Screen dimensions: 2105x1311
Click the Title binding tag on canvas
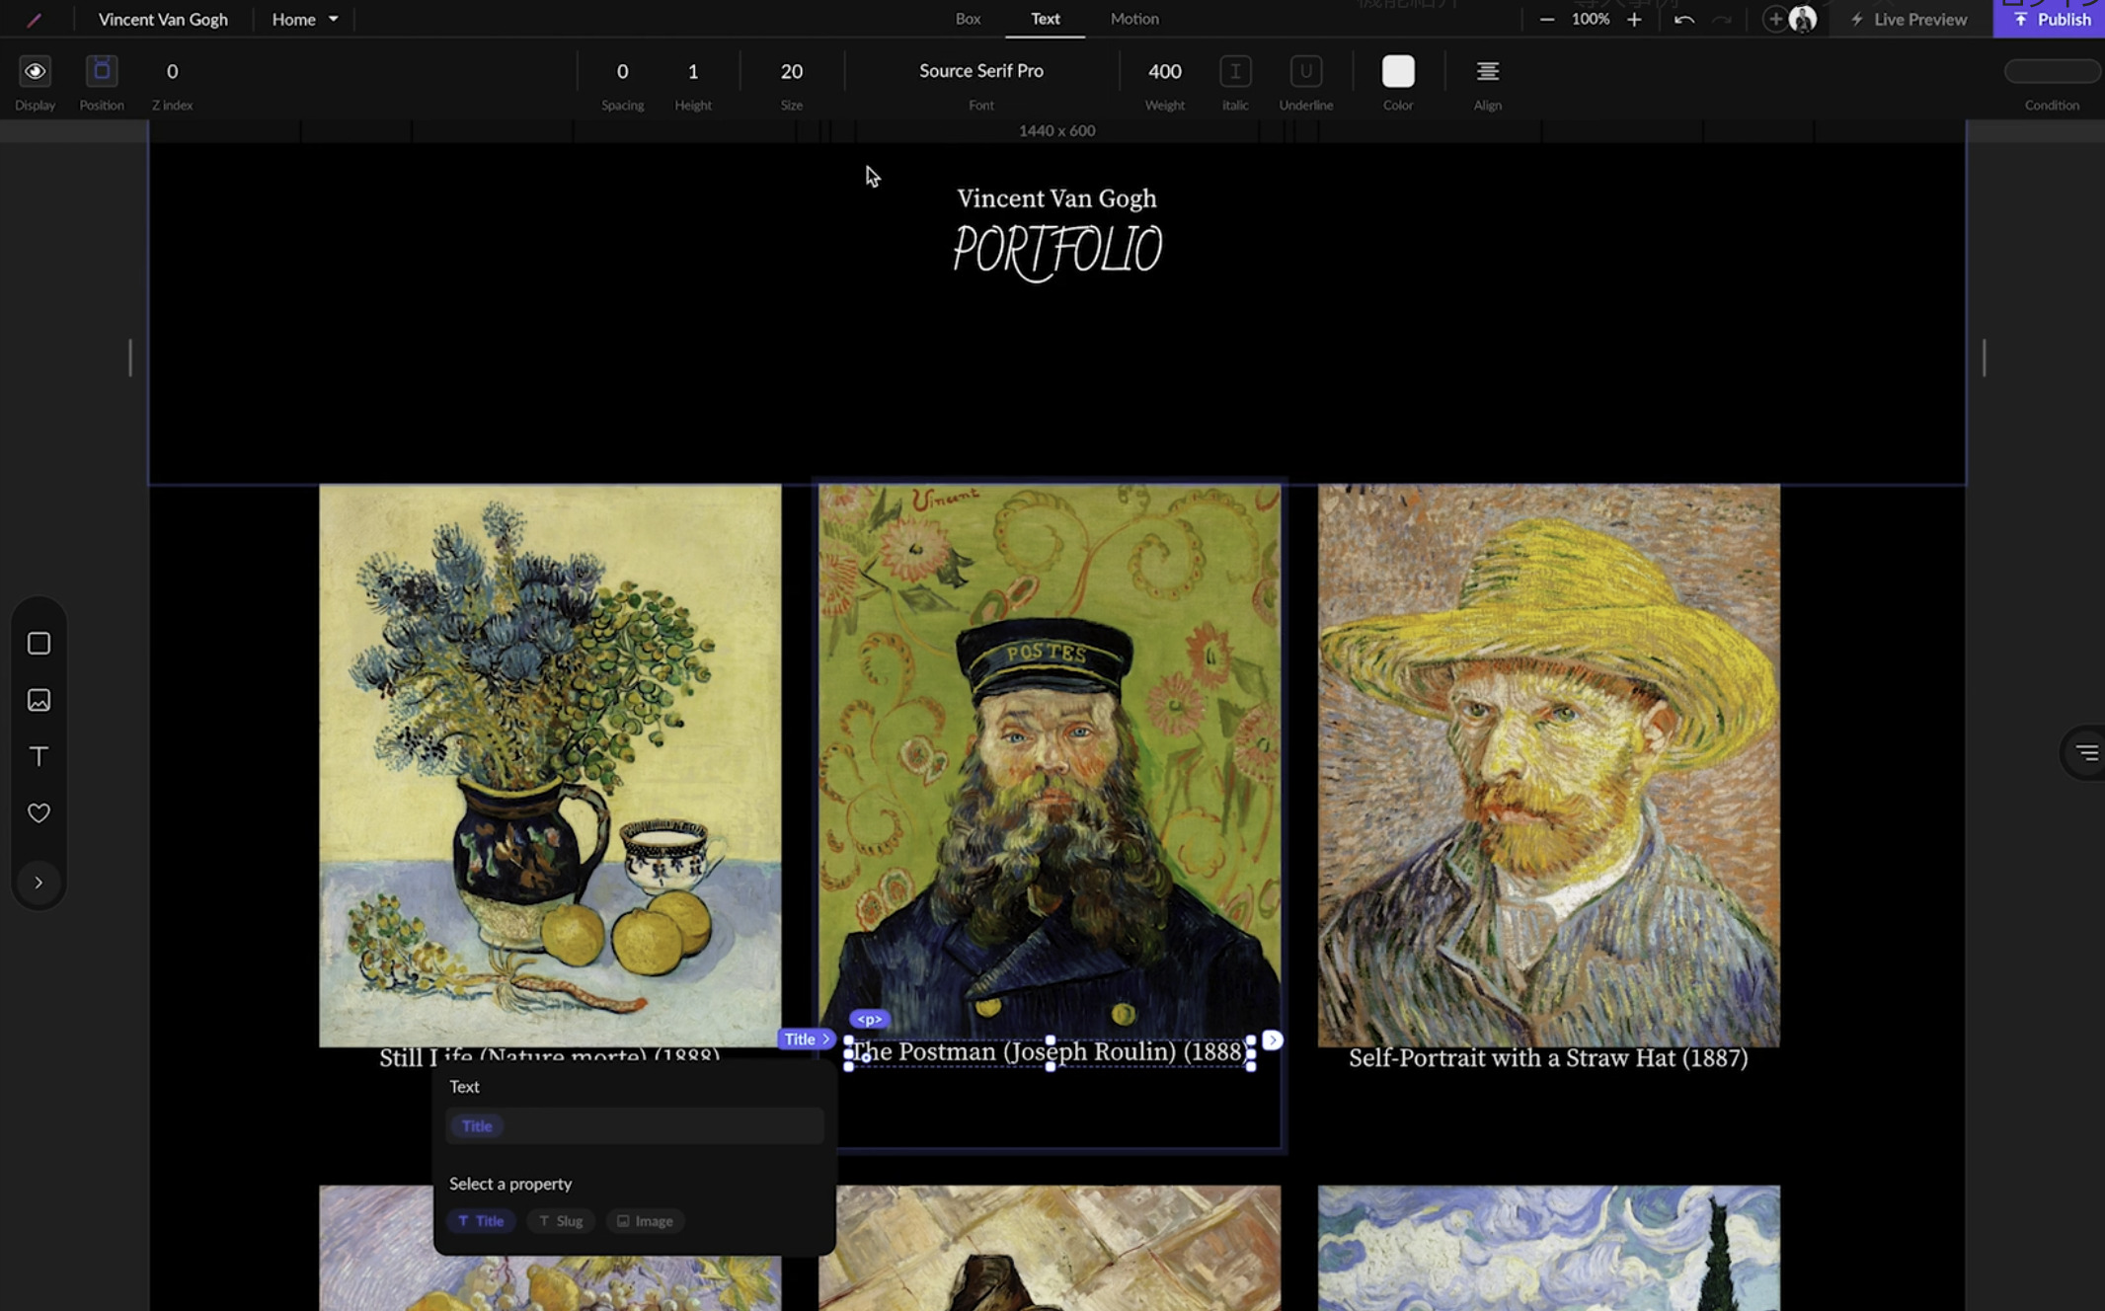pyautogui.click(x=806, y=1039)
